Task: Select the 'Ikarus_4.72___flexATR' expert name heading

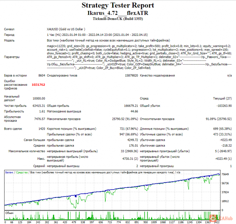Action: click(x=118, y=13)
